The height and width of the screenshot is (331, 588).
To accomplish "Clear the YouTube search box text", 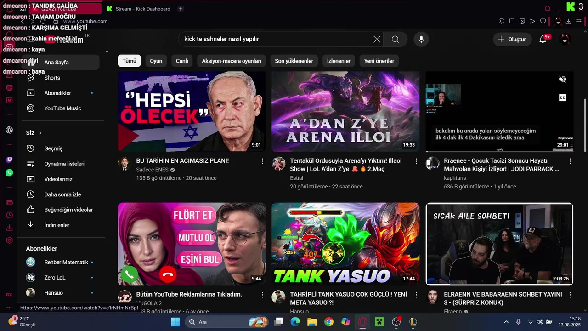I will coord(377,39).
